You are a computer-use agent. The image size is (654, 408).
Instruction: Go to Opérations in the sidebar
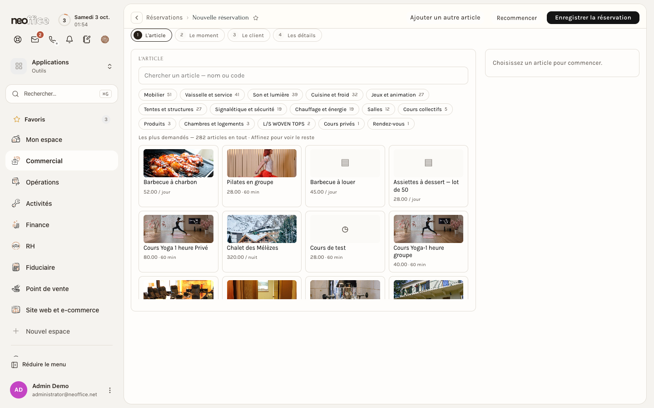point(62,182)
